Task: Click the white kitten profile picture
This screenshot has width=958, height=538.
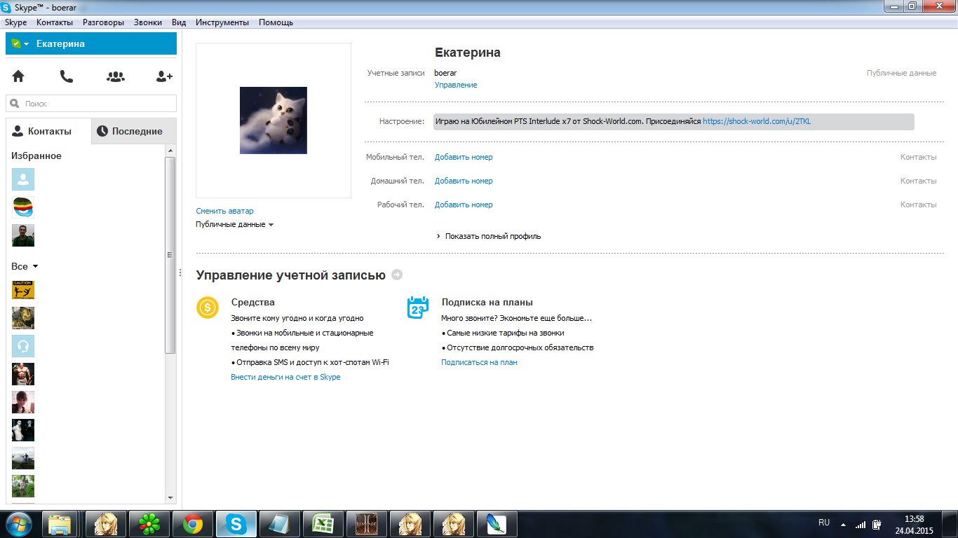Action: (274, 120)
